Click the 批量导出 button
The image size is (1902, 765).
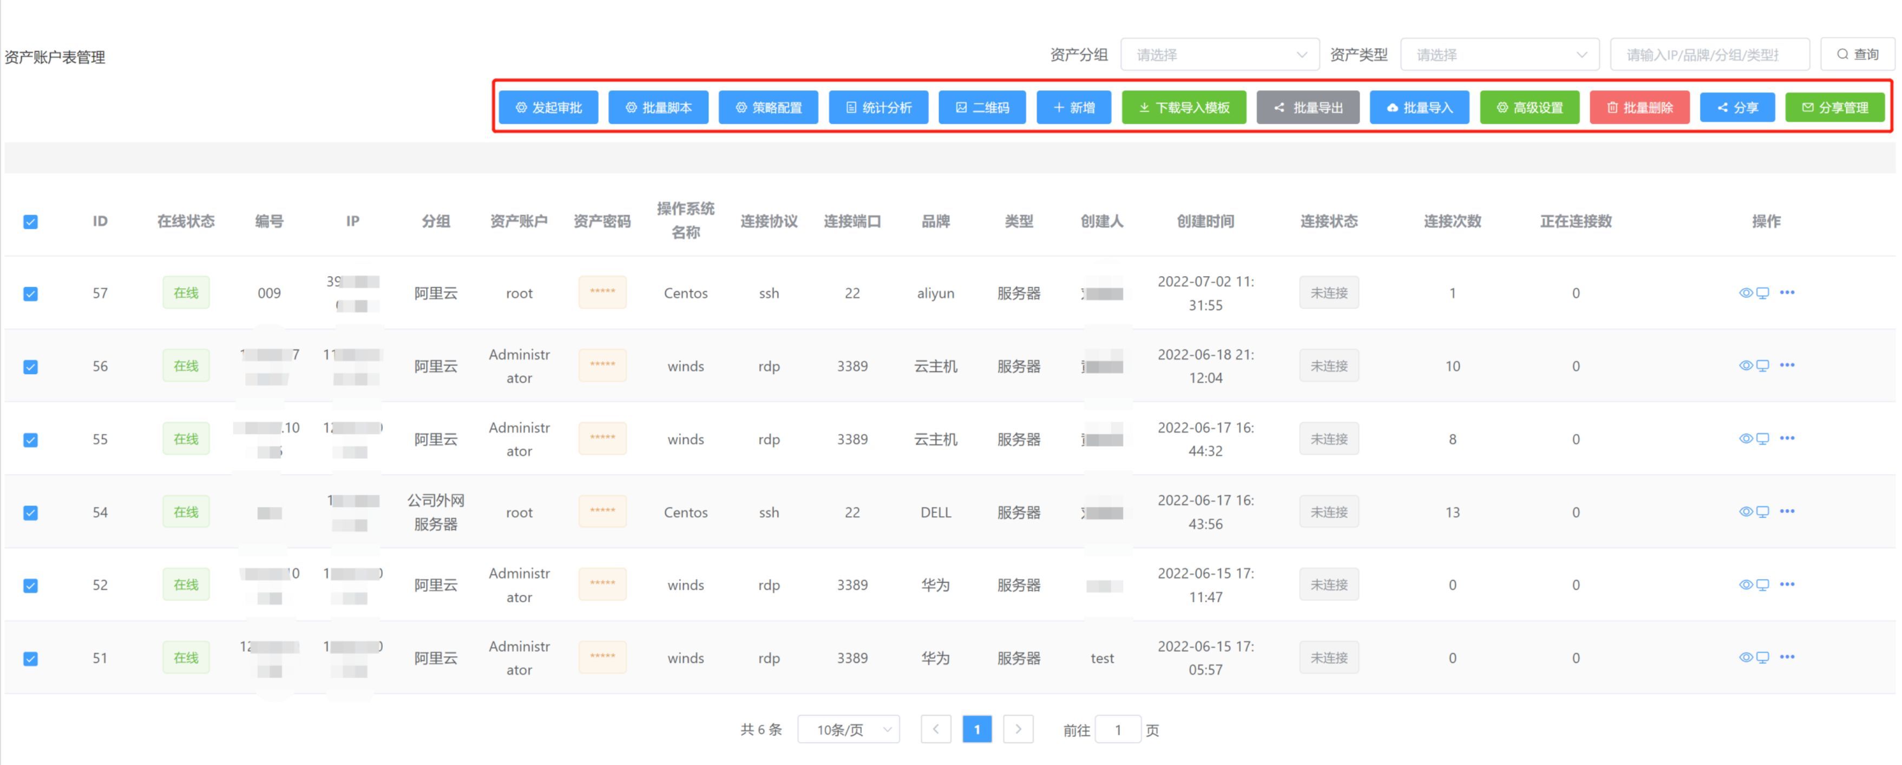tap(1308, 107)
